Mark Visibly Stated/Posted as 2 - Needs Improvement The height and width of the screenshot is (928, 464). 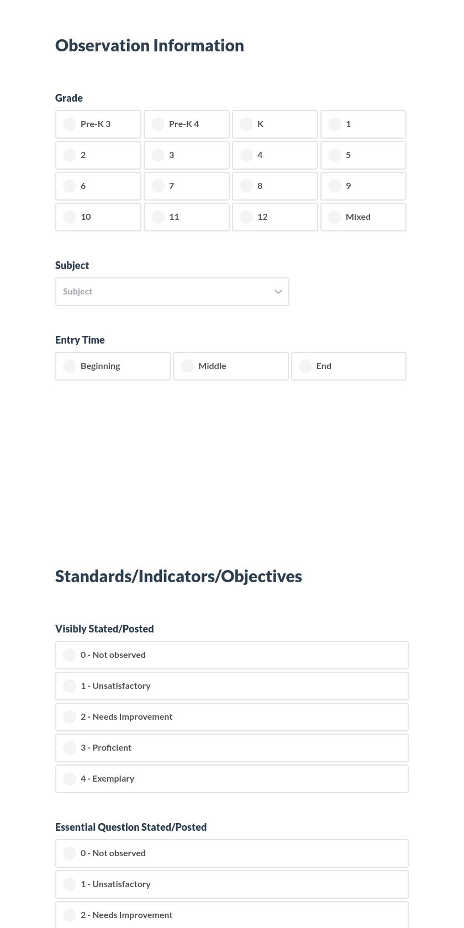[x=231, y=716]
